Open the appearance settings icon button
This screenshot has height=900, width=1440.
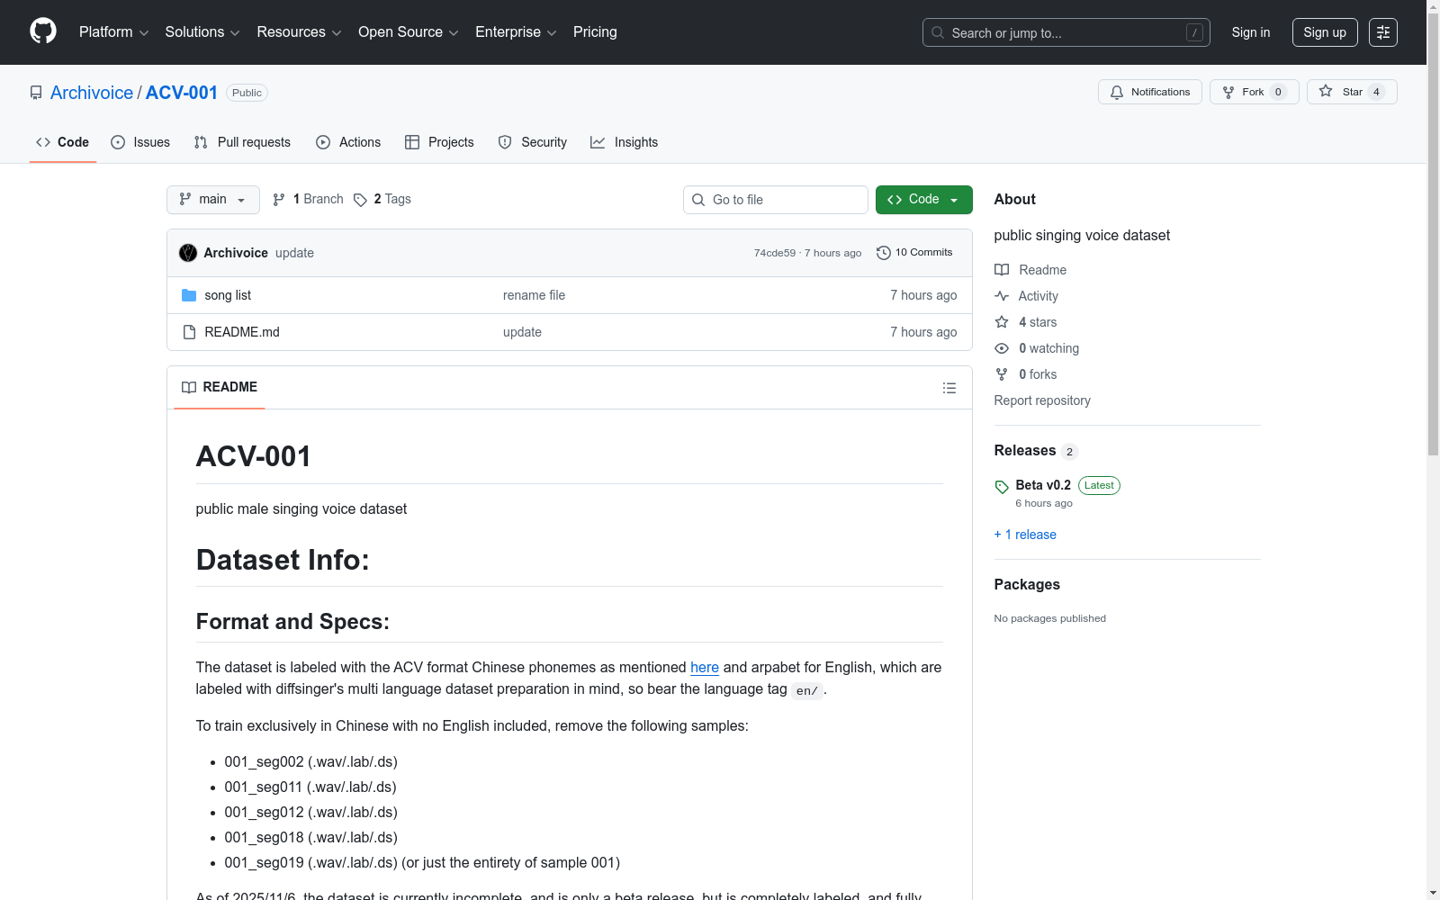click(1383, 32)
